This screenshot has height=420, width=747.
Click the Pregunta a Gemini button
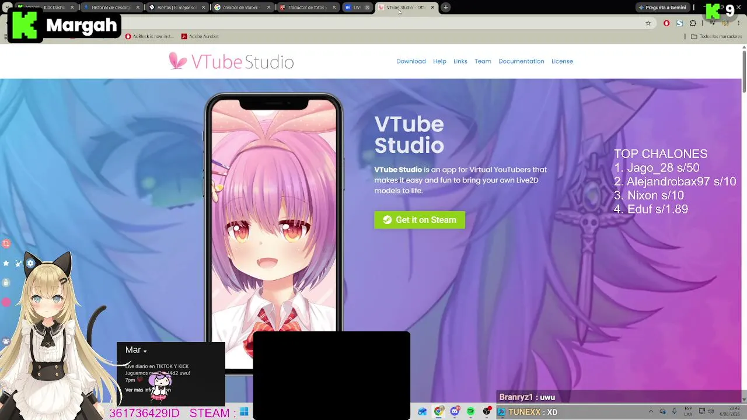(662, 8)
